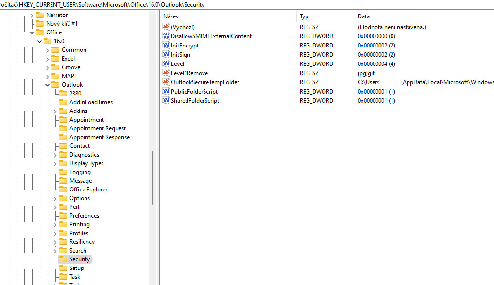Select the PublicFolderScript value row
This screenshot has width=494, height=285.
[x=194, y=92]
